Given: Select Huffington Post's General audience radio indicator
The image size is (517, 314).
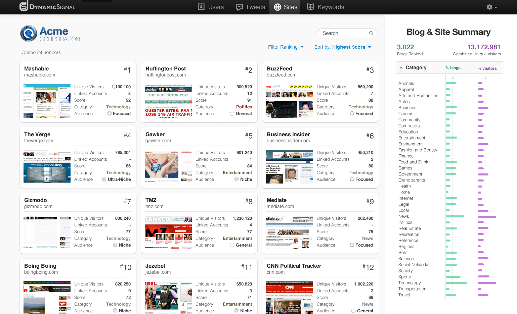Looking at the screenshot, I should coord(232,114).
